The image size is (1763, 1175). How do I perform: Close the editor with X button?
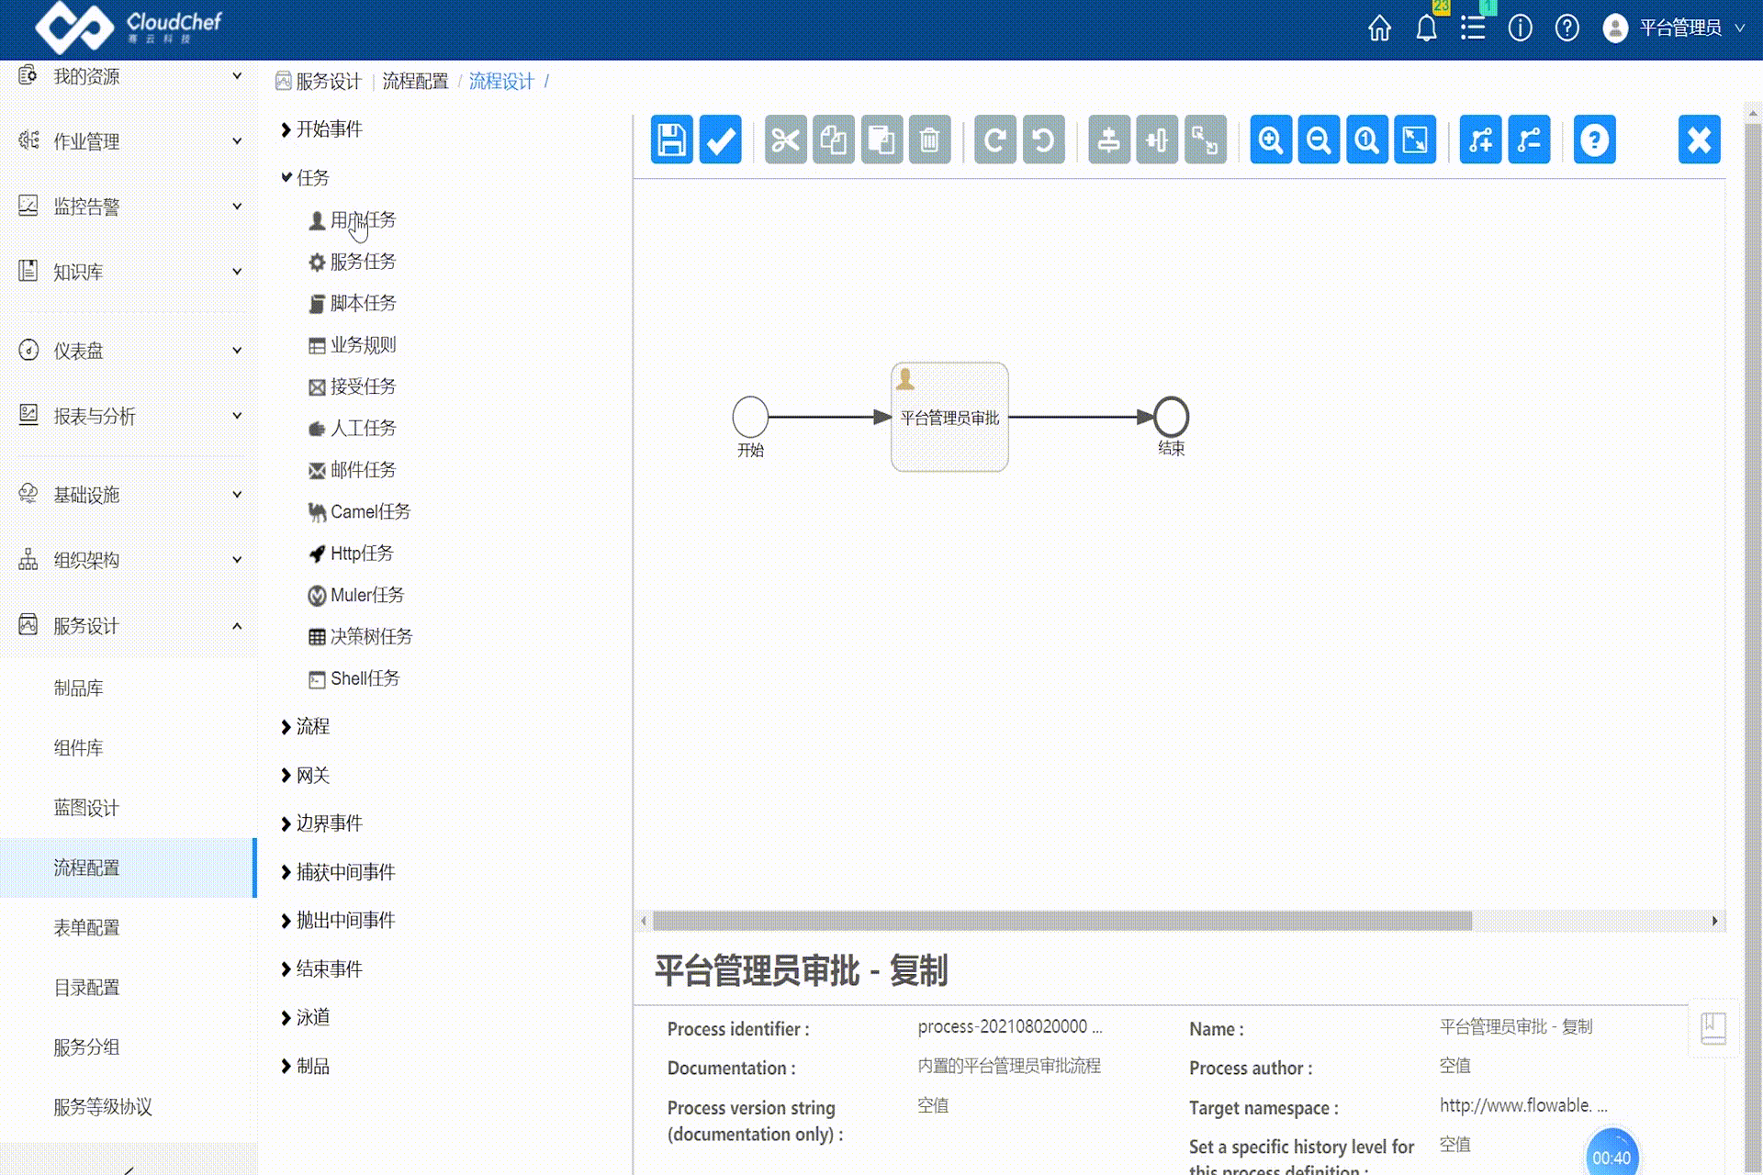tap(1700, 140)
